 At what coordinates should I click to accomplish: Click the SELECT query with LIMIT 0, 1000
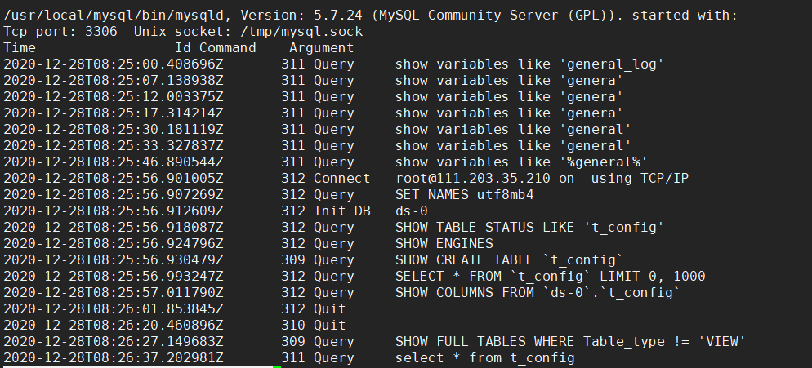(x=550, y=276)
